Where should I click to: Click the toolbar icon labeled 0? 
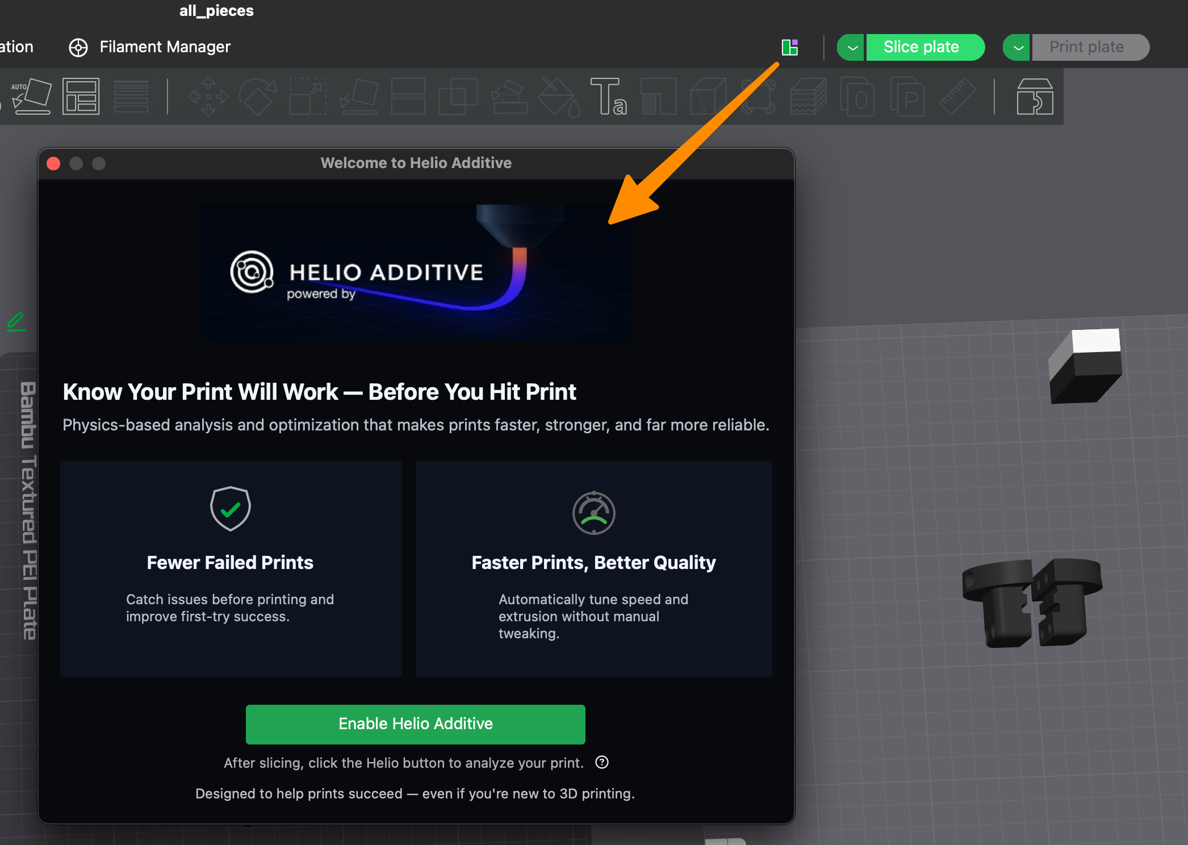[857, 96]
